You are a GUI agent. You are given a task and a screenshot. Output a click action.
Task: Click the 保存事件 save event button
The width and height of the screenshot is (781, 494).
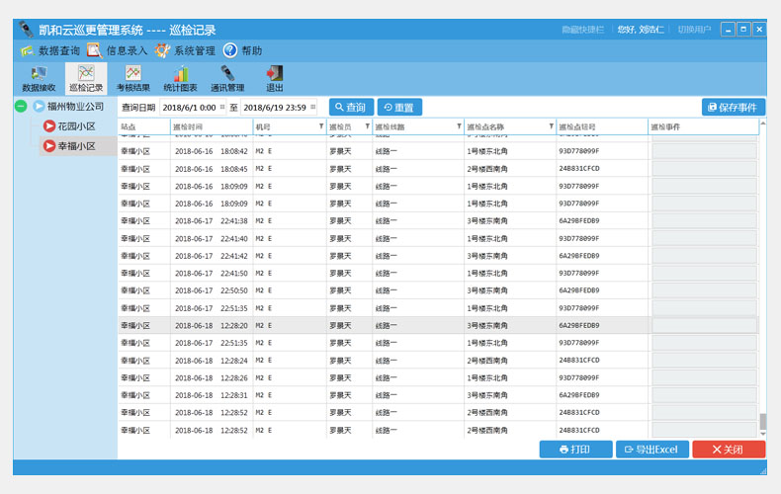point(734,107)
